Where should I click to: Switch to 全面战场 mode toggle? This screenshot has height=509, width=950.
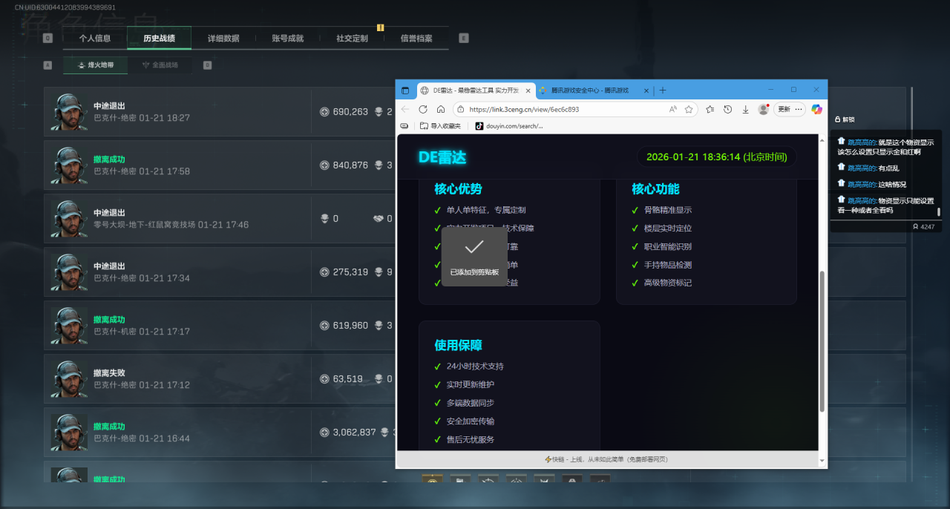coord(160,65)
